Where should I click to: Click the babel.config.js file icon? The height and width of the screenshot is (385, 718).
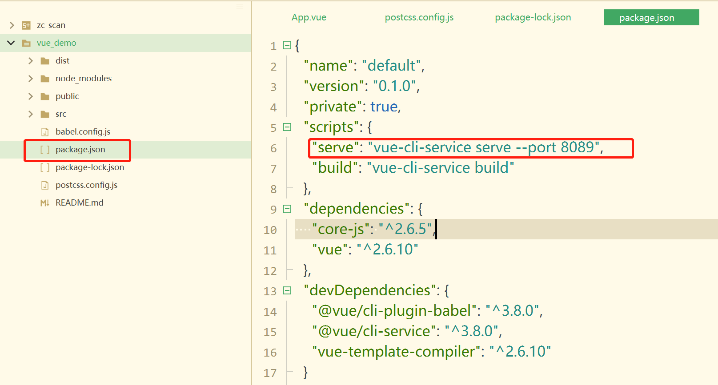[x=45, y=132]
